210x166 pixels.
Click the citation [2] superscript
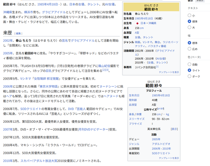(104, 70)
